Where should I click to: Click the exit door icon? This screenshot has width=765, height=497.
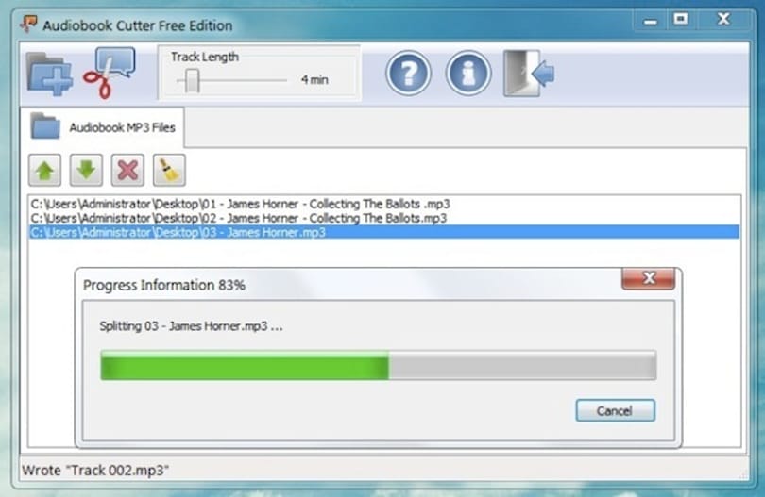[x=529, y=74]
